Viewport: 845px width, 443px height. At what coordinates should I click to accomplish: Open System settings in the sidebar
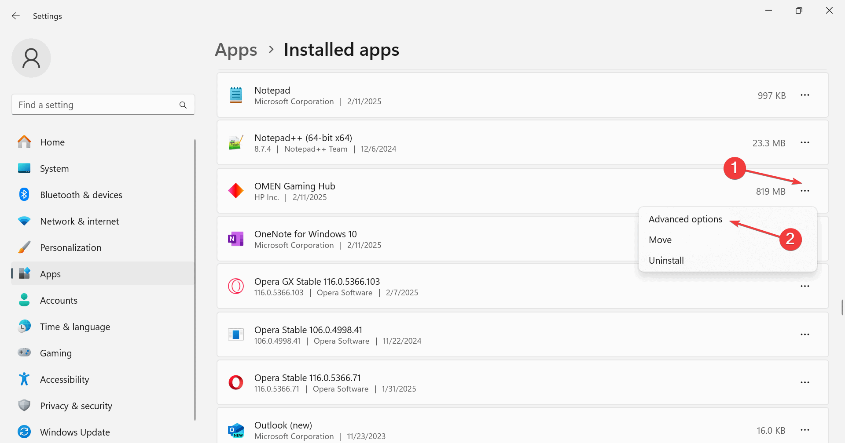coord(103,168)
